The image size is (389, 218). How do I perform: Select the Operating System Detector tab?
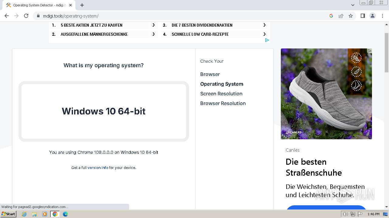pos(39,5)
